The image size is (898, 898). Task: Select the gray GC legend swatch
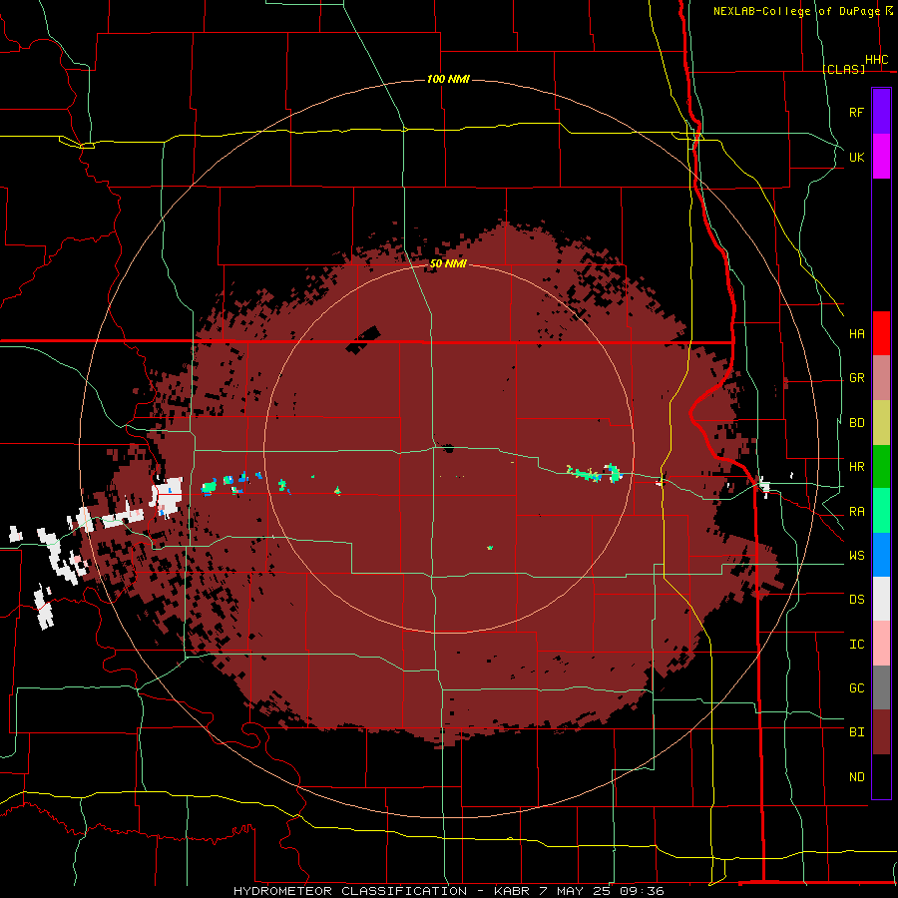[x=881, y=687]
